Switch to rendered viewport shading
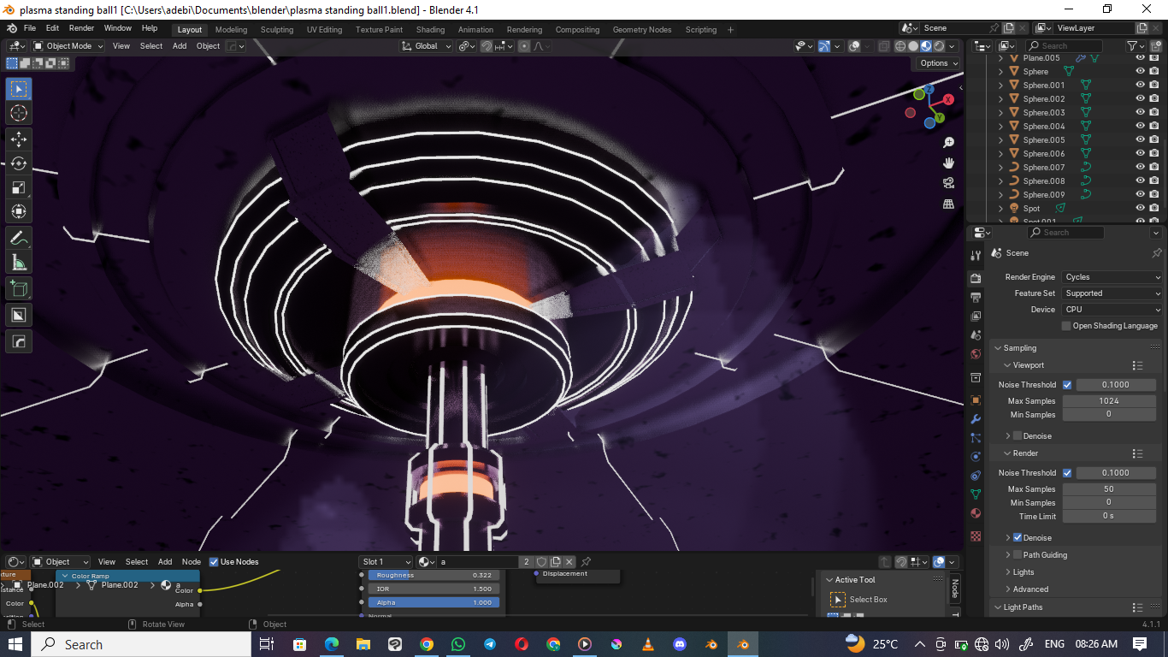1168x657 pixels. pyautogui.click(x=939, y=46)
